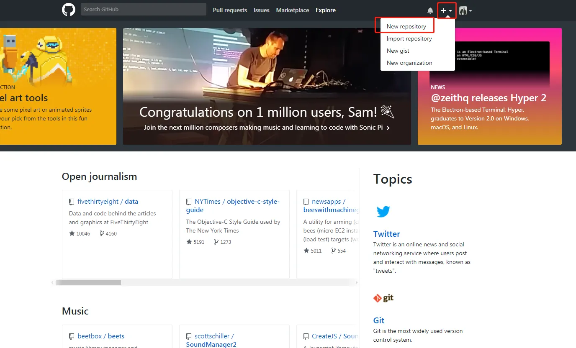The width and height of the screenshot is (576, 348).
Task: Click right arrow of Open journalism scrollbar
Action: 357,283
